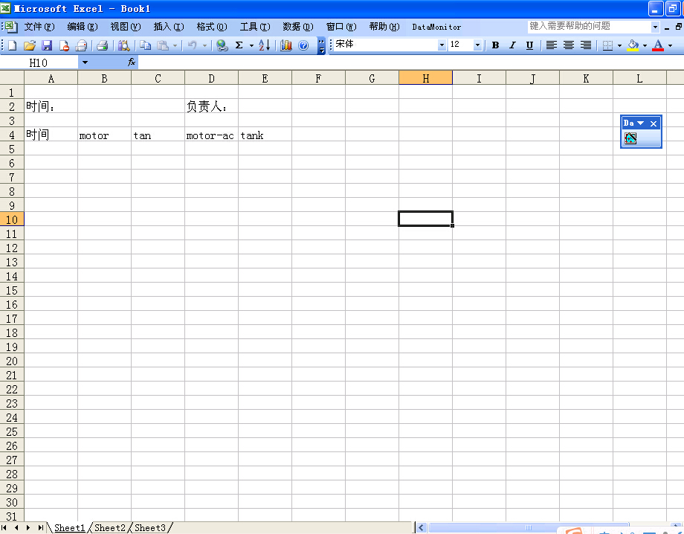This screenshot has width=684, height=534.
Task: Click the DataMonitor tool icon in floating toolbar
Action: pos(631,138)
